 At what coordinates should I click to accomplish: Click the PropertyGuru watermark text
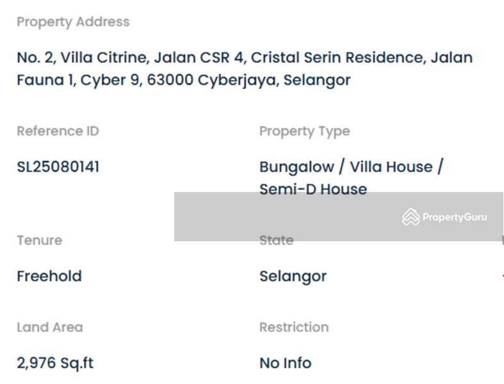(454, 218)
